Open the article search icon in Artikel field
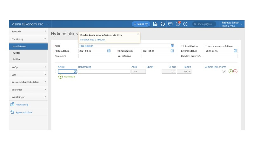254x146 pixels. (75, 71)
